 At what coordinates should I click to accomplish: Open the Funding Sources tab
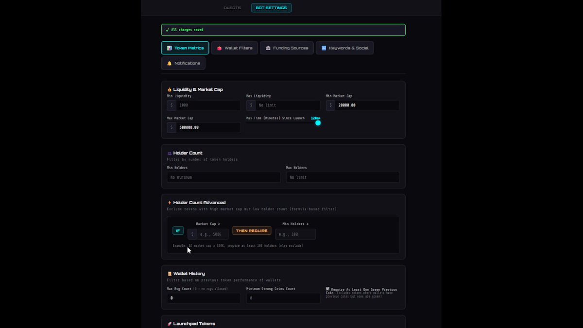click(287, 48)
